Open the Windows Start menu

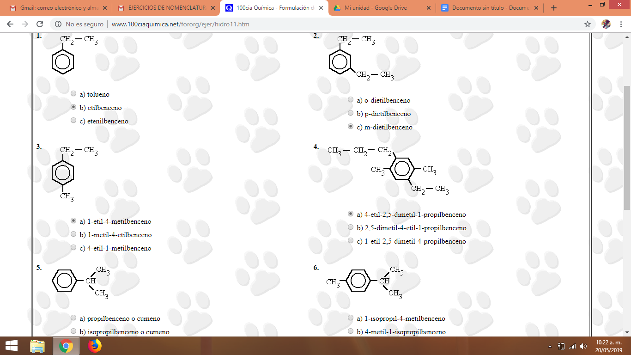pyautogui.click(x=11, y=346)
